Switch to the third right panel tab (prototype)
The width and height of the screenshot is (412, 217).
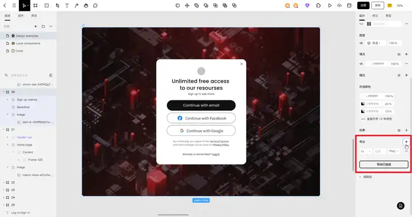(389, 16)
